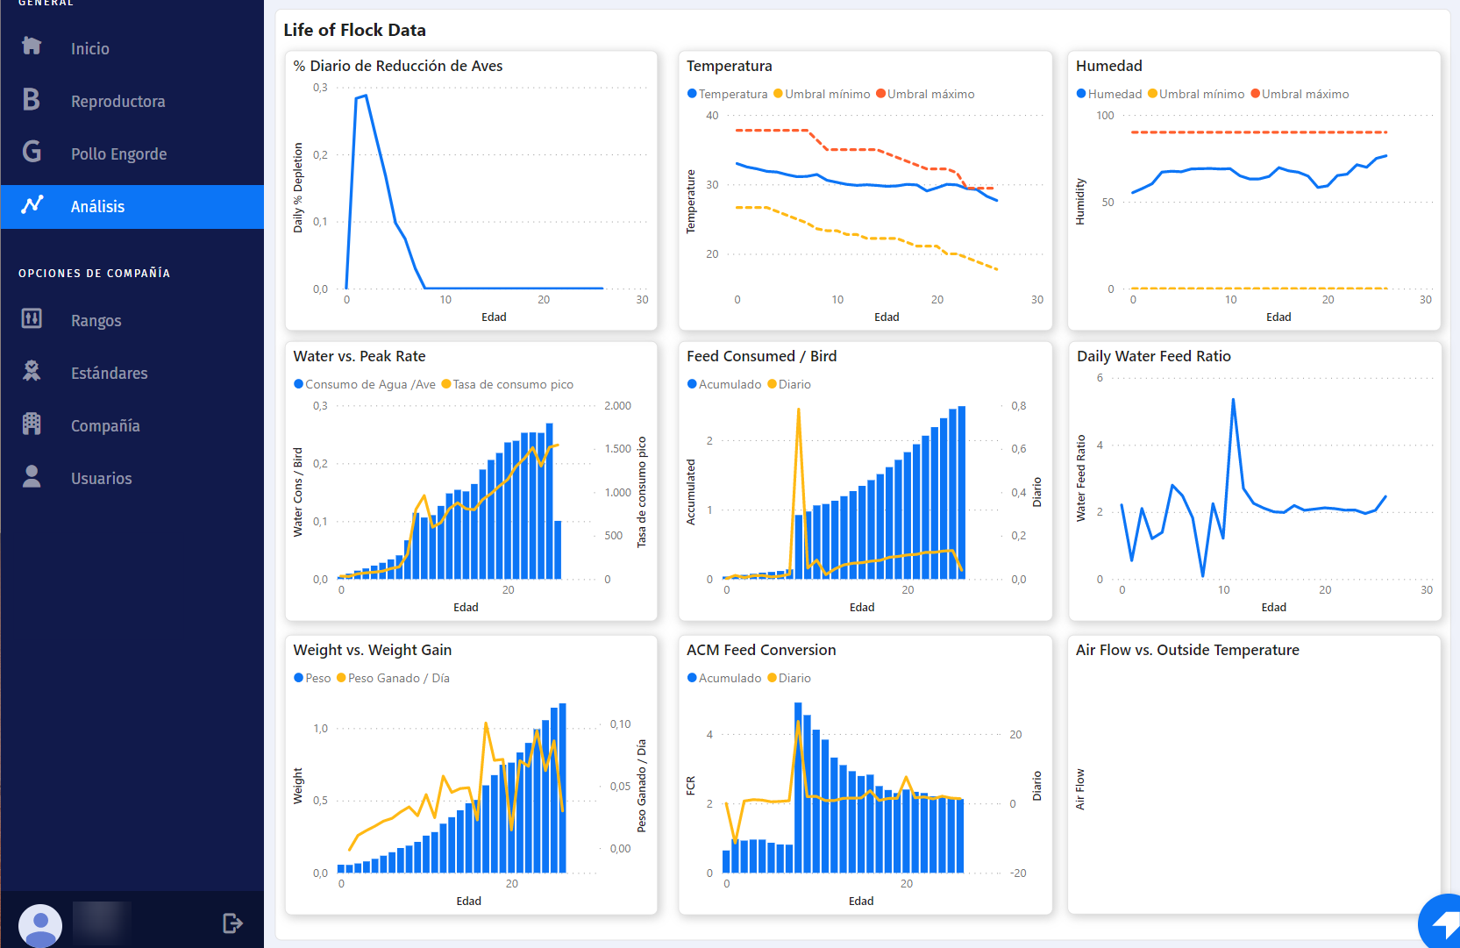Click the Análisis chart icon

tap(32, 204)
